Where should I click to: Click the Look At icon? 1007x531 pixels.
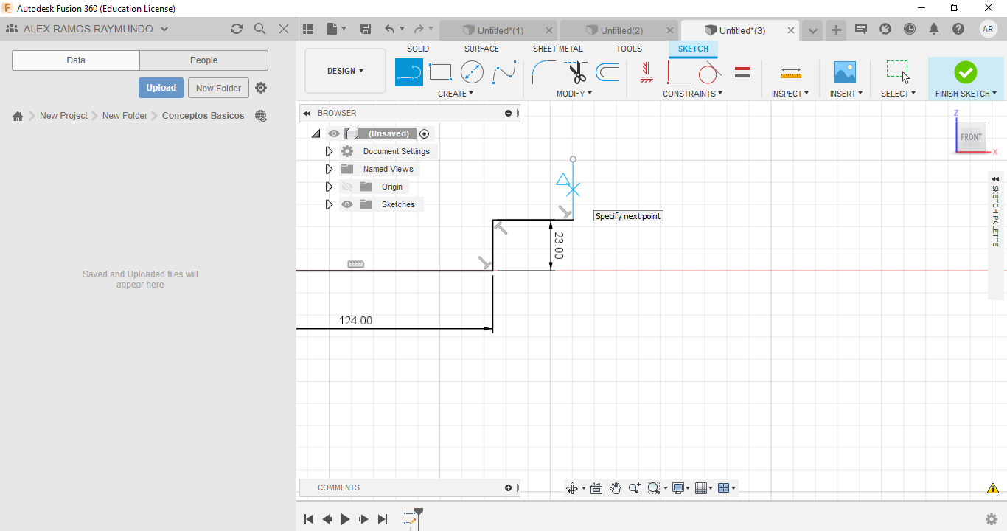coord(596,488)
